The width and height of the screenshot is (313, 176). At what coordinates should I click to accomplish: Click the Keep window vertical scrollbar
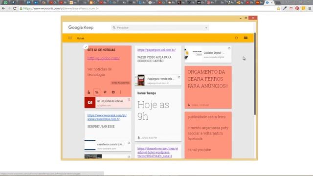coord(255,74)
